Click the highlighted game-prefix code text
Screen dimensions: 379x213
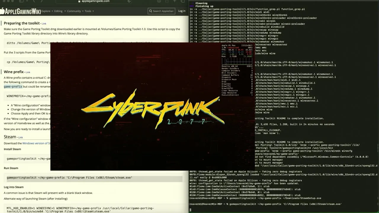[13, 87]
